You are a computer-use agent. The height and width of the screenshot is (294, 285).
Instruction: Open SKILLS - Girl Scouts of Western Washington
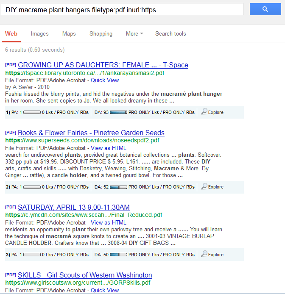coord(85,275)
